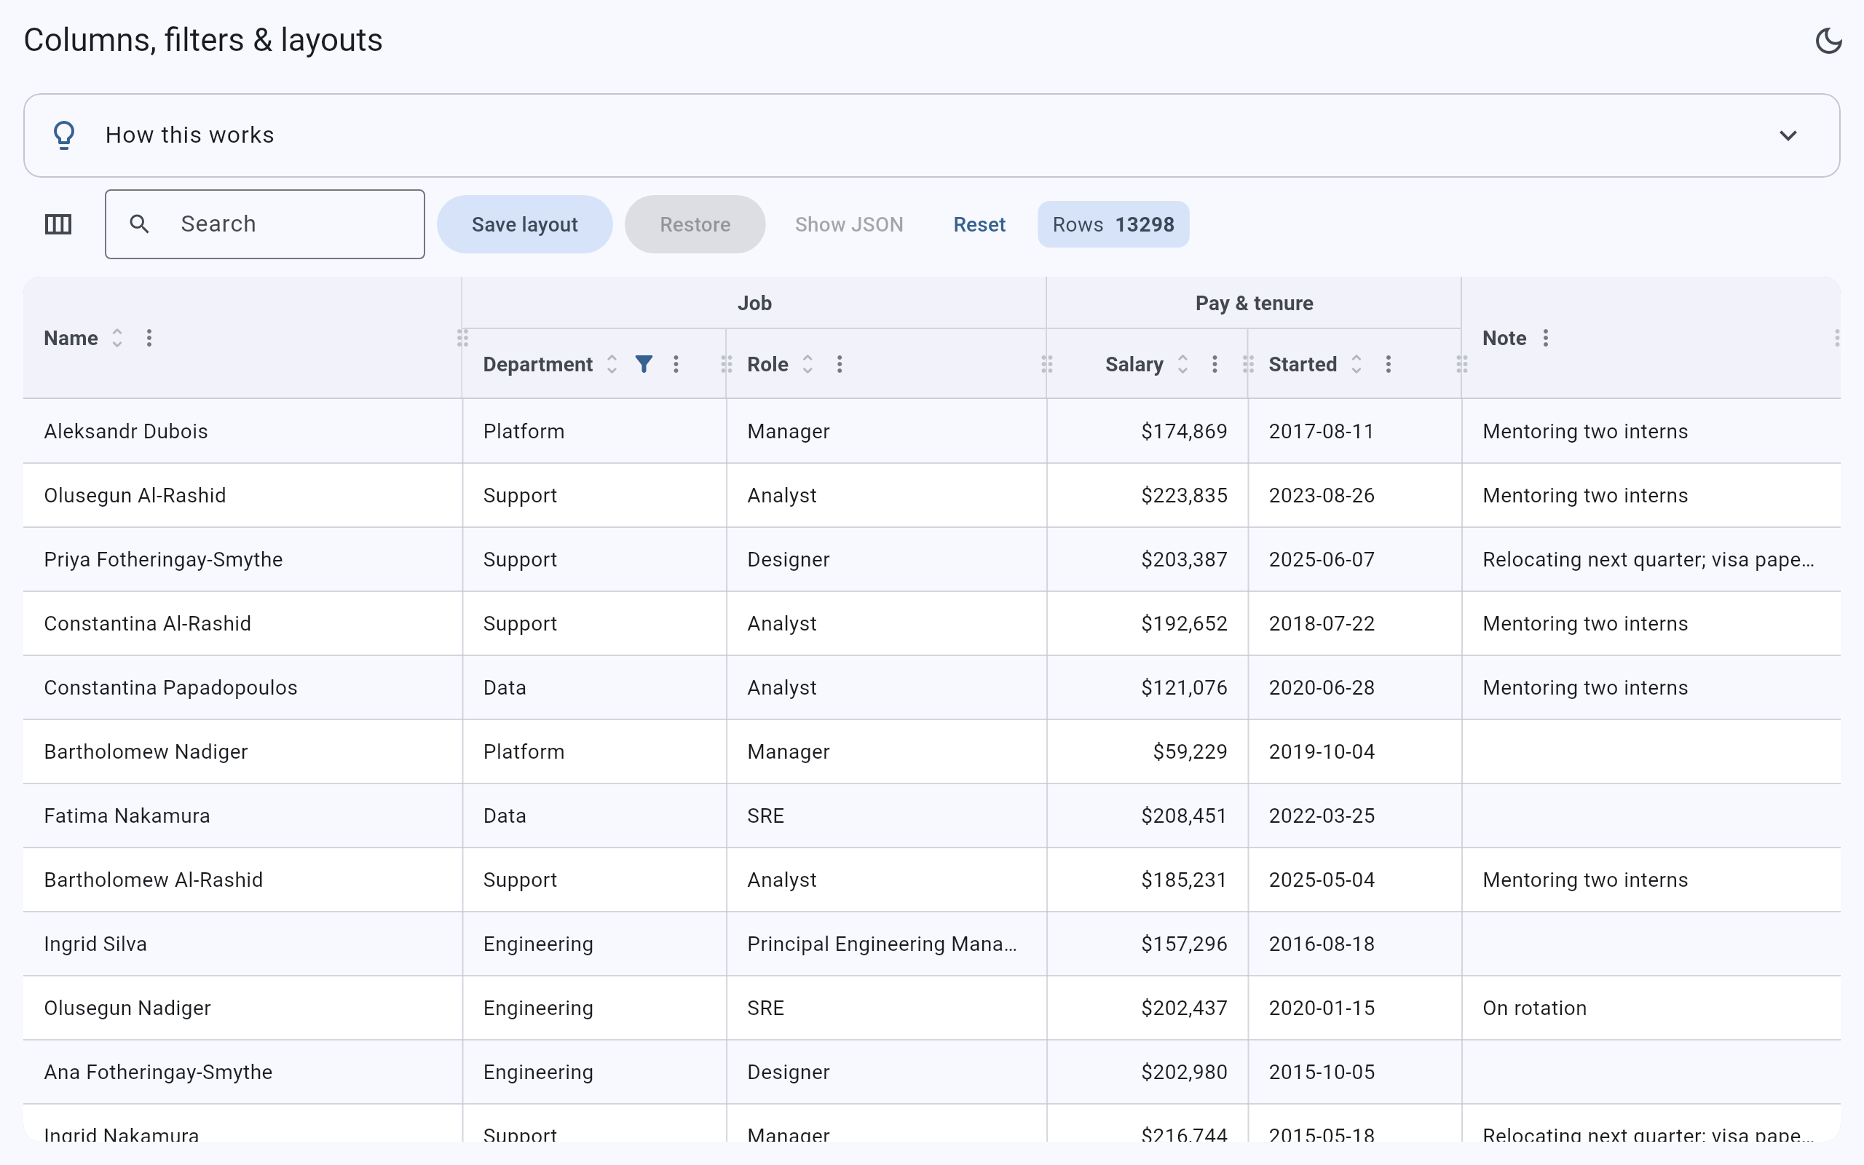Click the SRE role cell for Olusegun Nadiger
Screen dimensions: 1864x1165
[887, 1008]
